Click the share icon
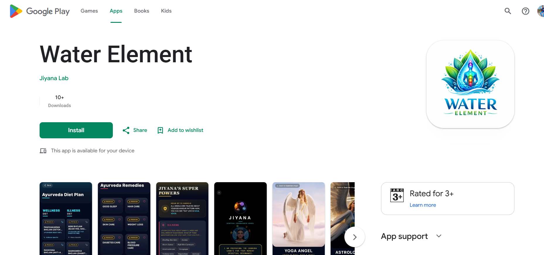 126,130
